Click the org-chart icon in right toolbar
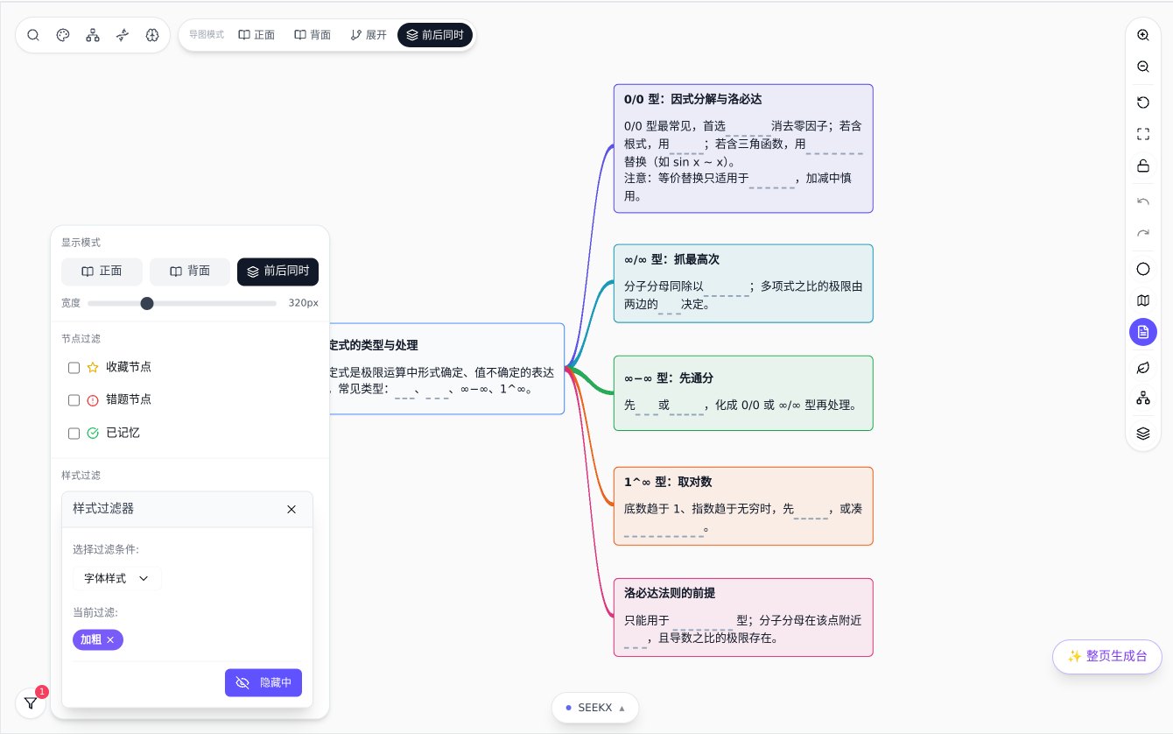Image resolution: width=1173 pixels, height=734 pixels. point(1143,399)
